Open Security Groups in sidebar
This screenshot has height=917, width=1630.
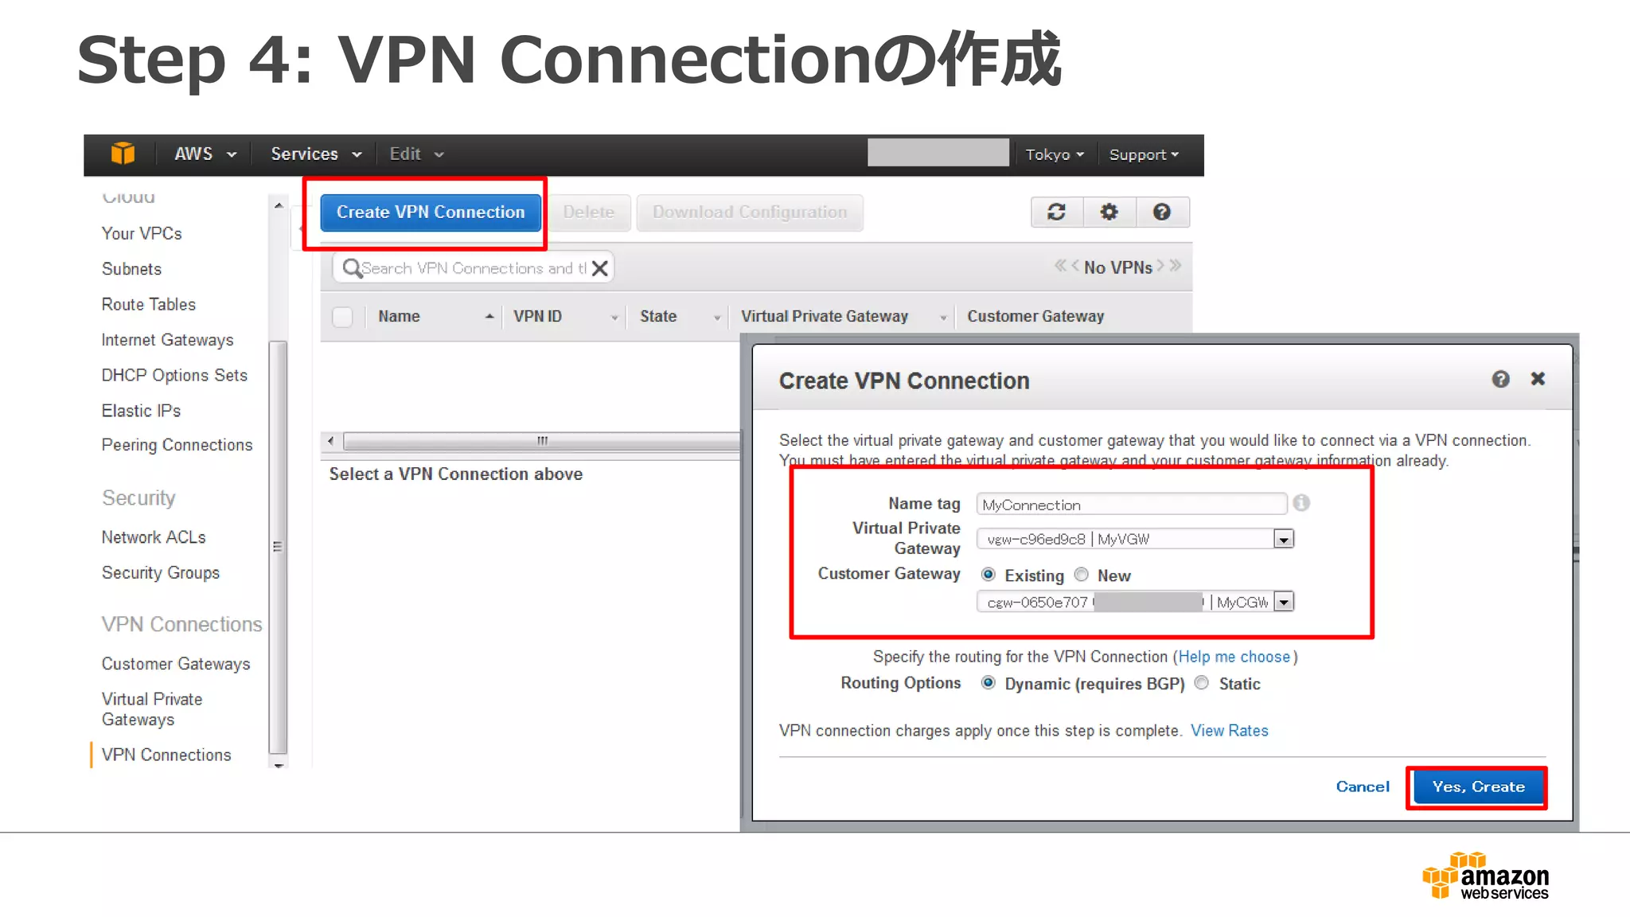[160, 572]
